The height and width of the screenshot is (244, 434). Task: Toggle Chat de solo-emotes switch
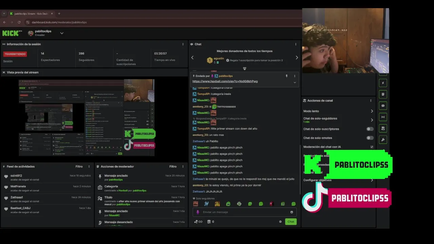click(370, 138)
